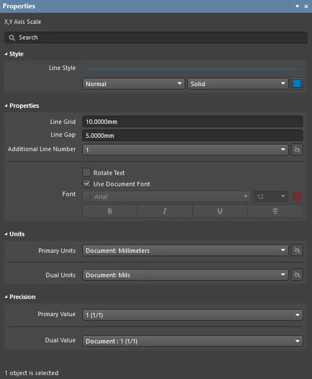Open the Solid line style dropdown
The height and width of the screenshot is (379, 312).
point(238,83)
